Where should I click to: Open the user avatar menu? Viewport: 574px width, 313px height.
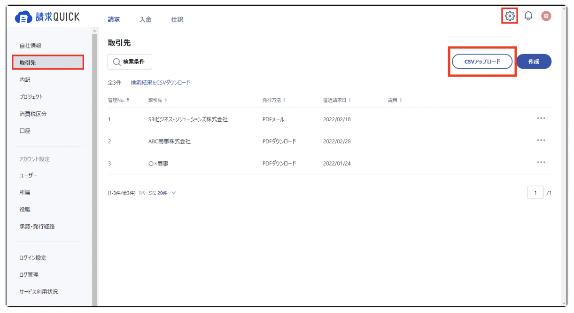click(546, 16)
